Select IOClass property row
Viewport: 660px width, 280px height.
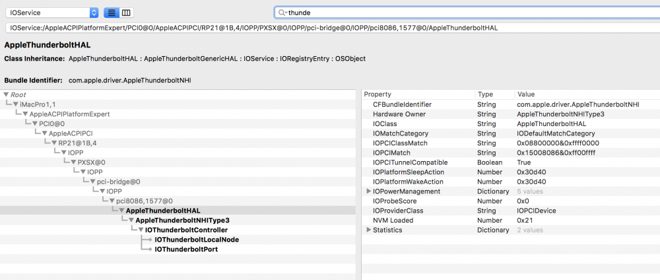(x=511, y=123)
